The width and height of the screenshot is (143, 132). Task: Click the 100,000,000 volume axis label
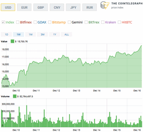click(x=8, y=118)
